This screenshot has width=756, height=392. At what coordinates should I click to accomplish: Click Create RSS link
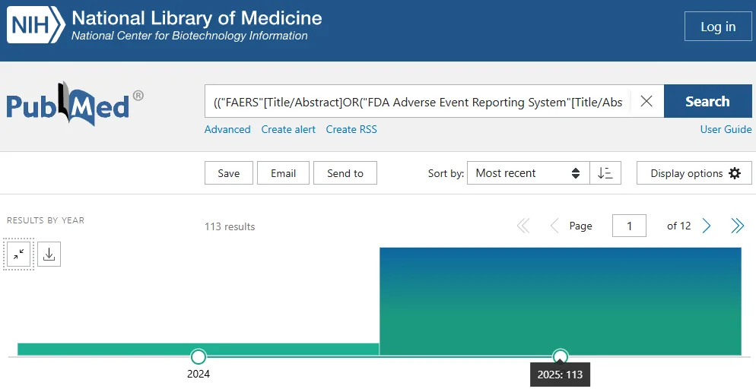(351, 130)
